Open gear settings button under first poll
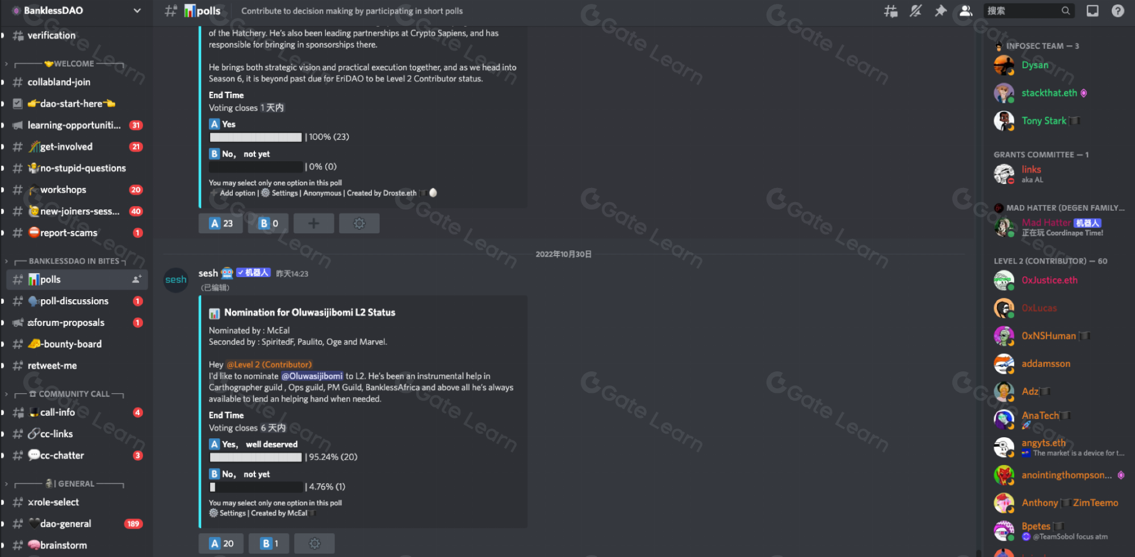 point(359,223)
